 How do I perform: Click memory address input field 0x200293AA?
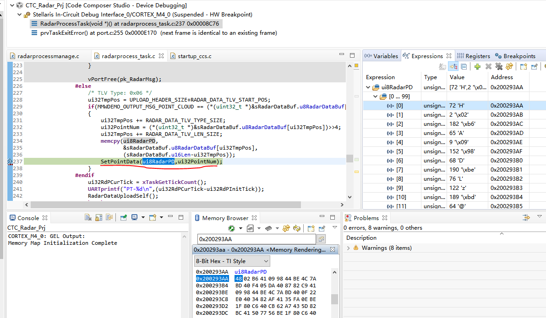coord(257,239)
